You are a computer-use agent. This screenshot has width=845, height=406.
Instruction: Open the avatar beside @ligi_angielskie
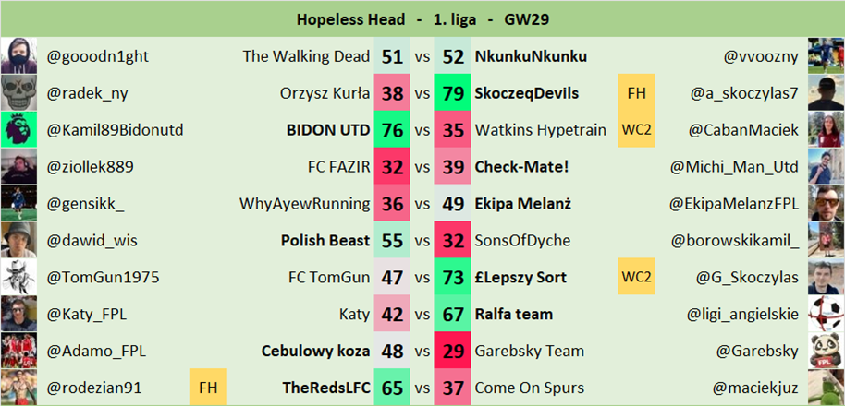(x=826, y=314)
